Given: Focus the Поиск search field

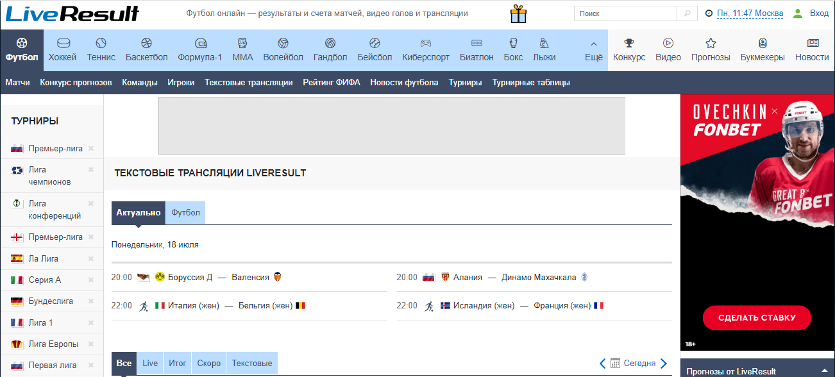Looking at the screenshot, I should (625, 13).
